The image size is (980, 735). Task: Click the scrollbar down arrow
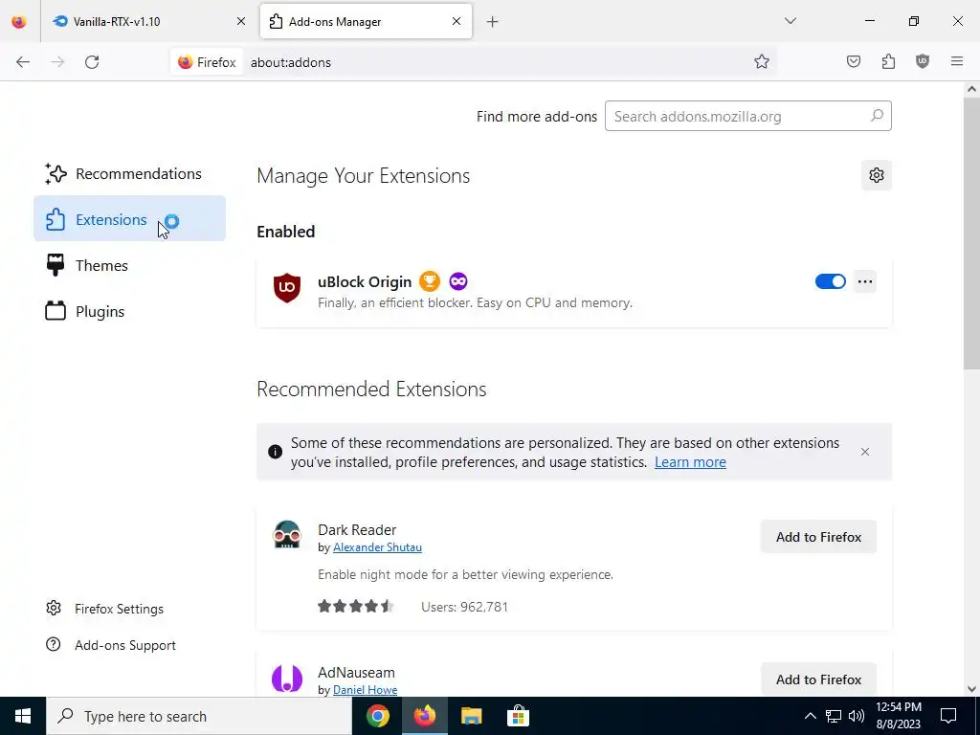coord(971,689)
